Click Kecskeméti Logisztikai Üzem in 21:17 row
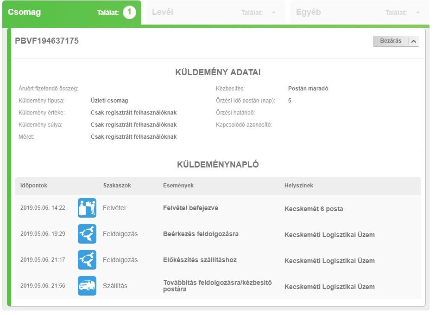 329,261
